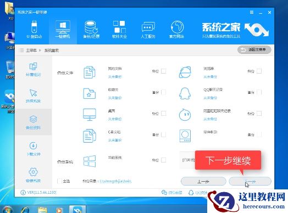
Task: Tick the 全选 select-all checkbox
Action: click(x=59, y=181)
